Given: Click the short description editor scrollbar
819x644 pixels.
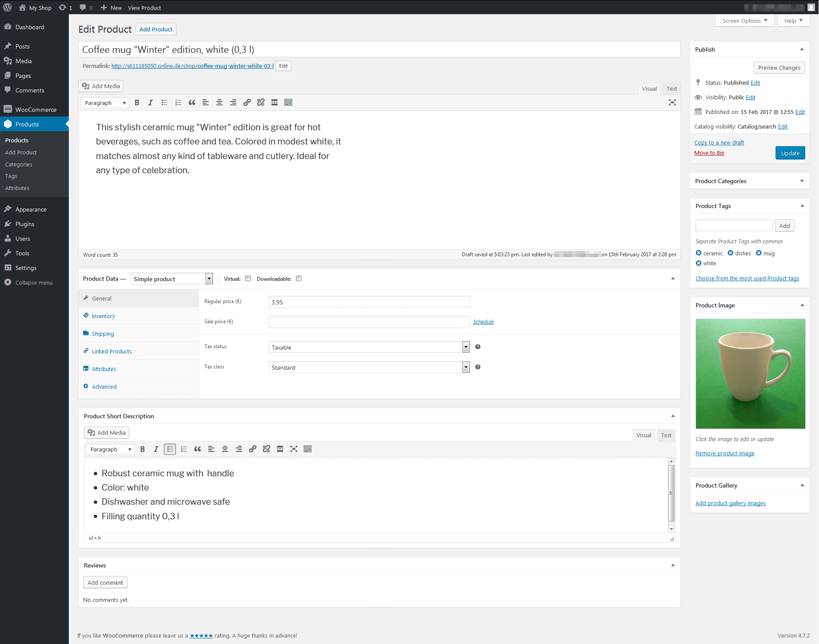Looking at the screenshot, I should click(671, 494).
